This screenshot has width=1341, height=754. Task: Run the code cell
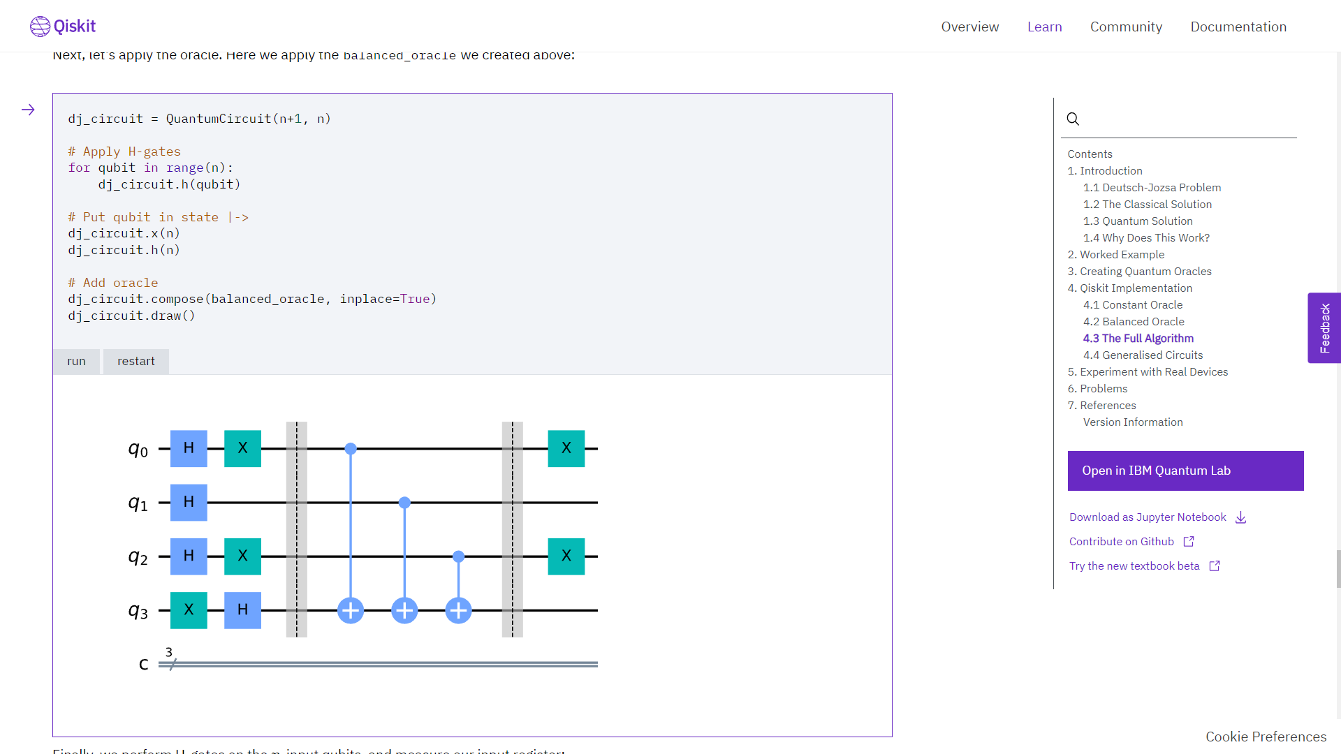[76, 361]
